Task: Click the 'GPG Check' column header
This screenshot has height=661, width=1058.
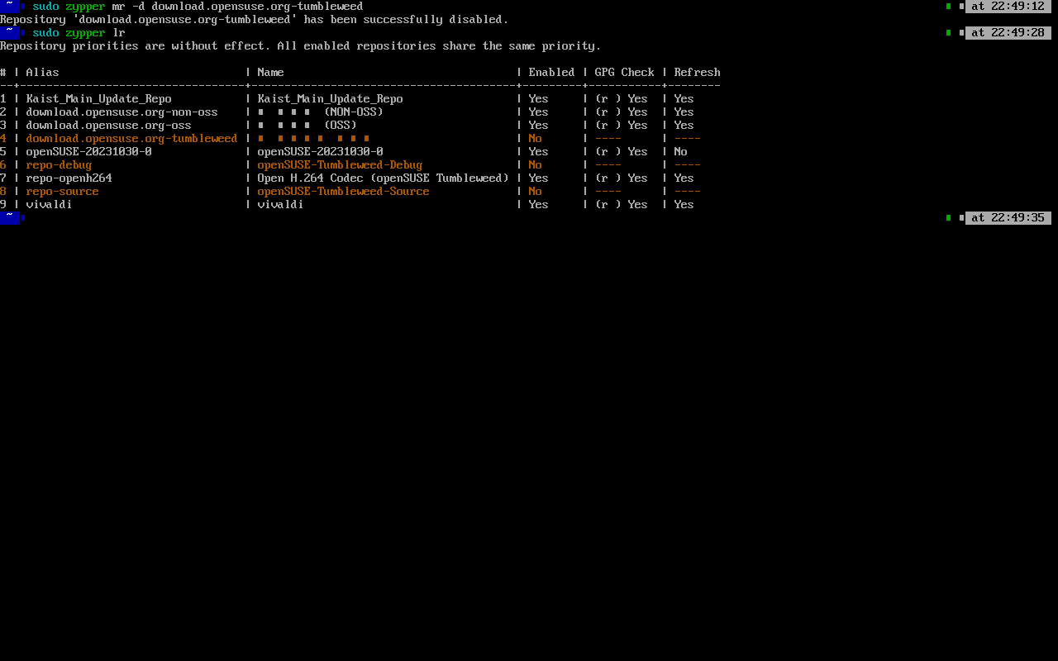Action: (625, 73)
